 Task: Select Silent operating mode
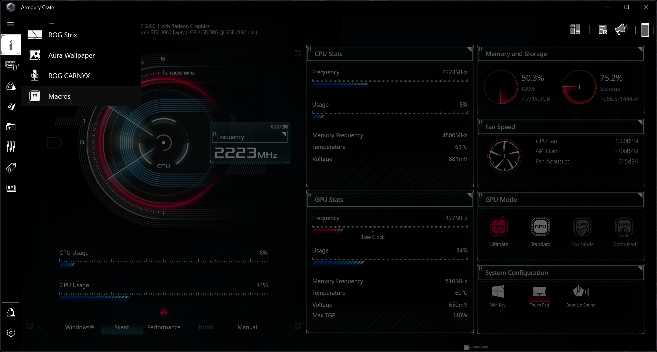coord(122,327)
